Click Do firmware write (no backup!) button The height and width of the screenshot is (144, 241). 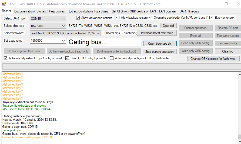(116, 51)
